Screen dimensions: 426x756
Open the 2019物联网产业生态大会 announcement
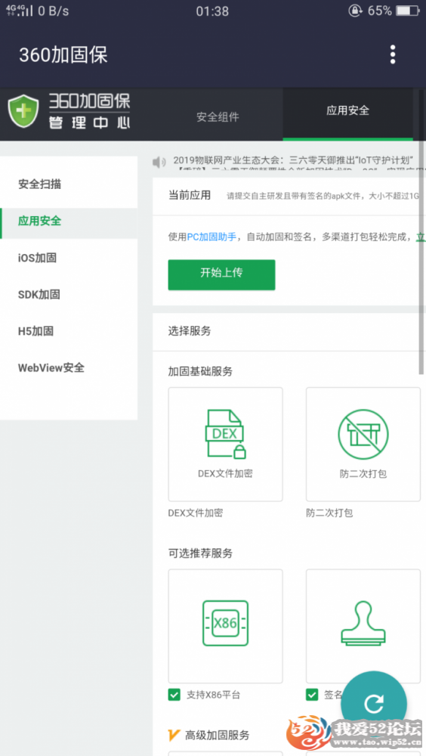294,160
